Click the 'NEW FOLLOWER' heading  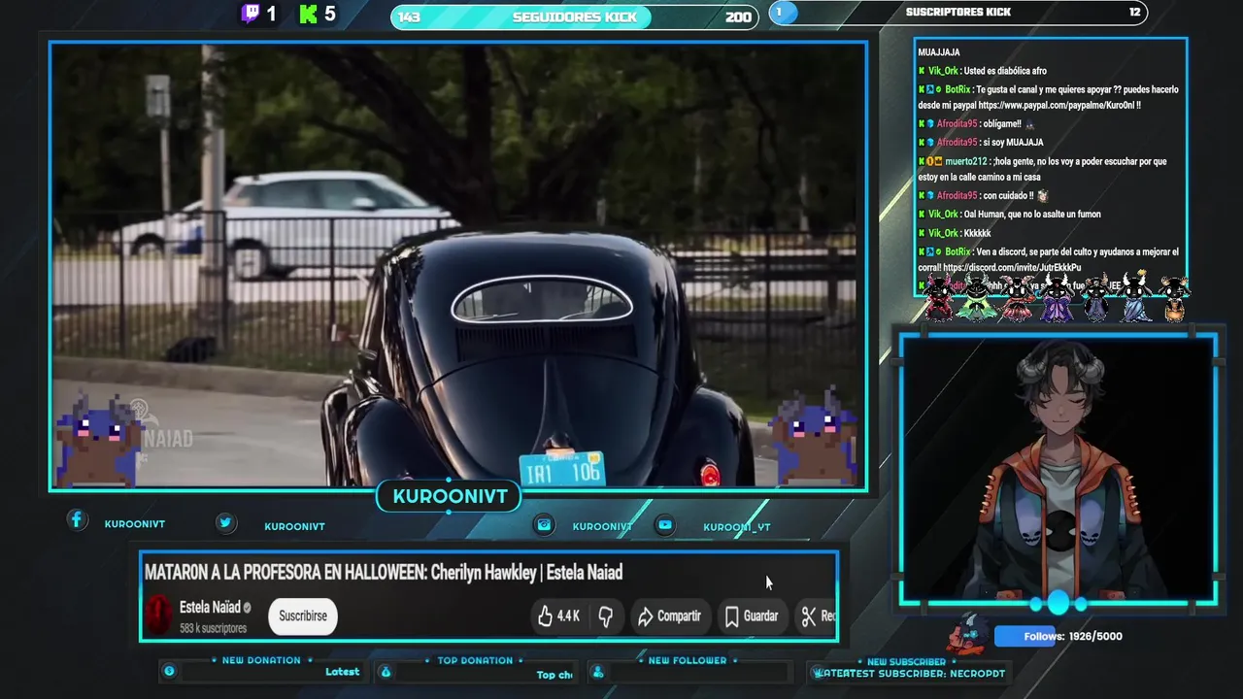pos(688,660)
